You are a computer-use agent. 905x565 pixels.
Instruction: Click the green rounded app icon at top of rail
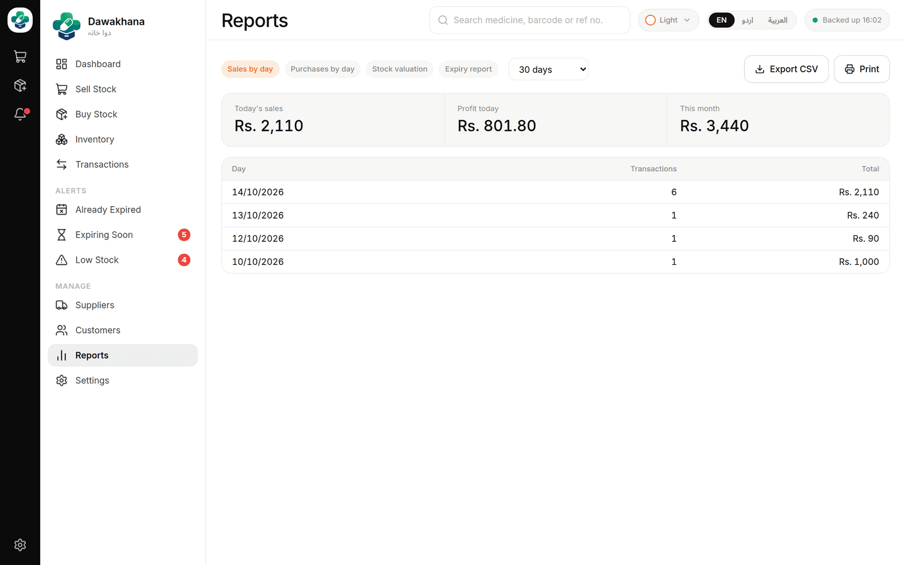click(x=20, y=20)
